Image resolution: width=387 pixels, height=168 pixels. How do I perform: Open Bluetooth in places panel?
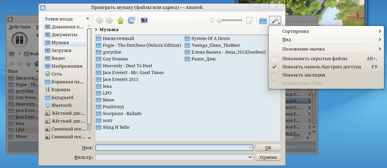pyautogui.click(x=65, y=105)
